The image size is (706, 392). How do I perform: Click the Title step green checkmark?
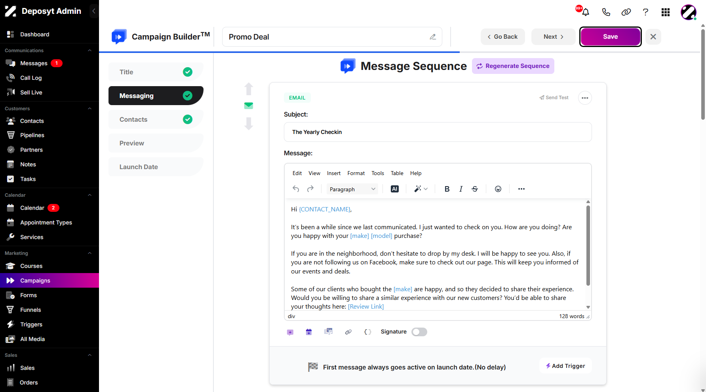coord(188,72)
